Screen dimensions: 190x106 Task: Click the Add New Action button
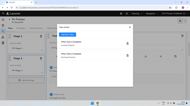67,35
